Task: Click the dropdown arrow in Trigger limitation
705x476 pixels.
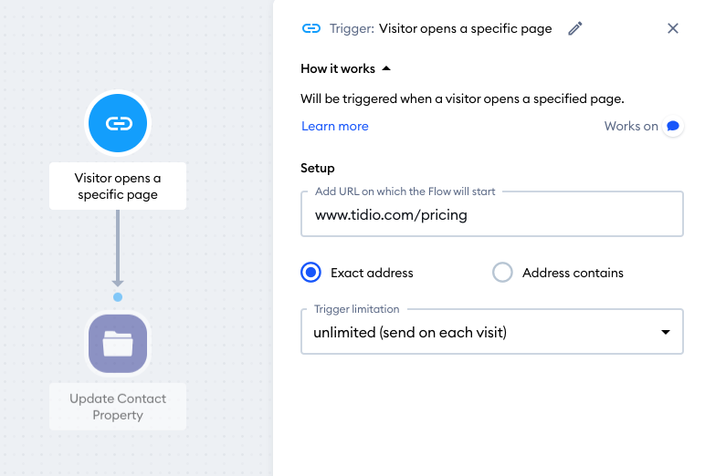Action: (x=666, y=333)
